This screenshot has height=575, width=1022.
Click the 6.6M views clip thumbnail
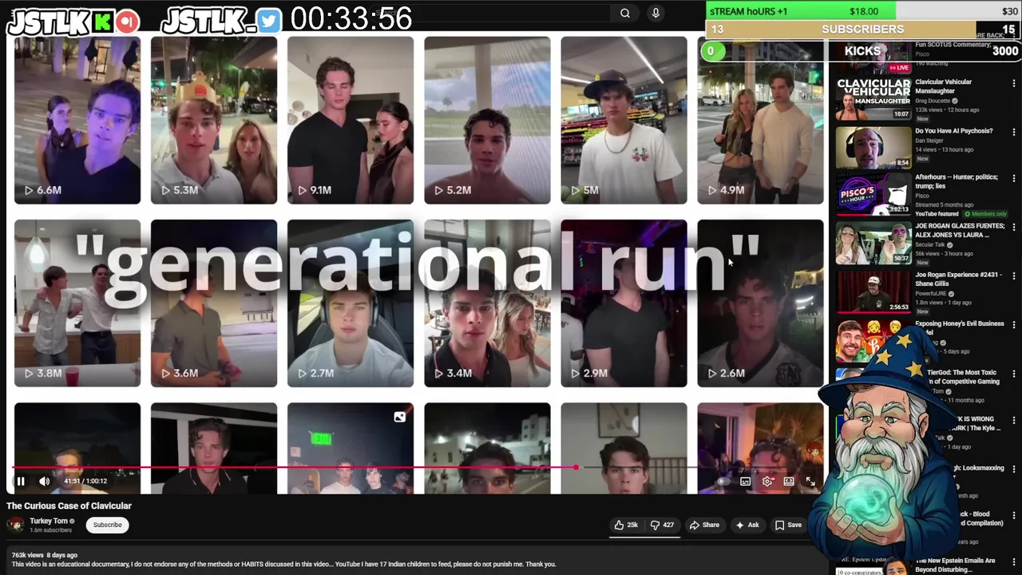click(x=77, y=121)
